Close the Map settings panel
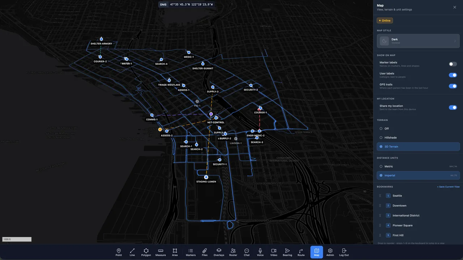The width and height of the screenshot is (463, 260). pyautogui.click(x=455, y=7)
